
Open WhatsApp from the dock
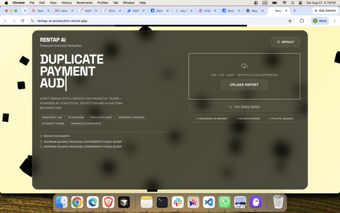coord(224,202)
